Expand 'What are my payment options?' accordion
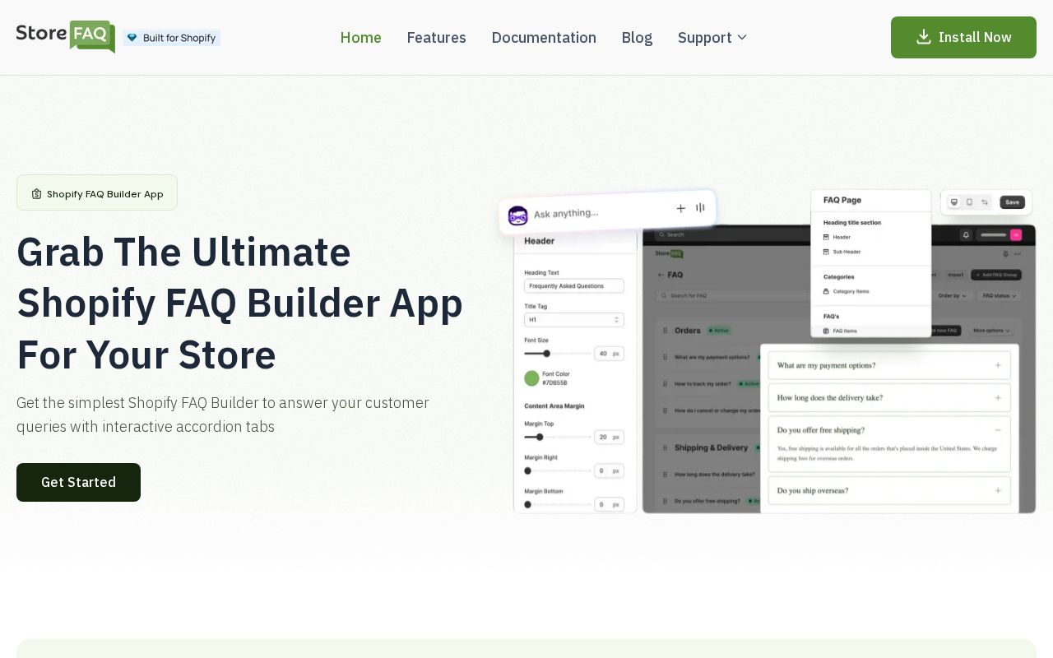This screenshot has height=658, width=1053. click(x=889, y=365)
